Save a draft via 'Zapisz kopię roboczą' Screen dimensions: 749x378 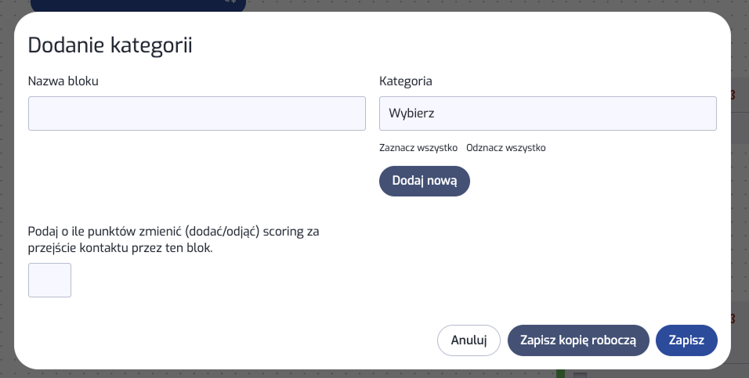pos(578,340)
